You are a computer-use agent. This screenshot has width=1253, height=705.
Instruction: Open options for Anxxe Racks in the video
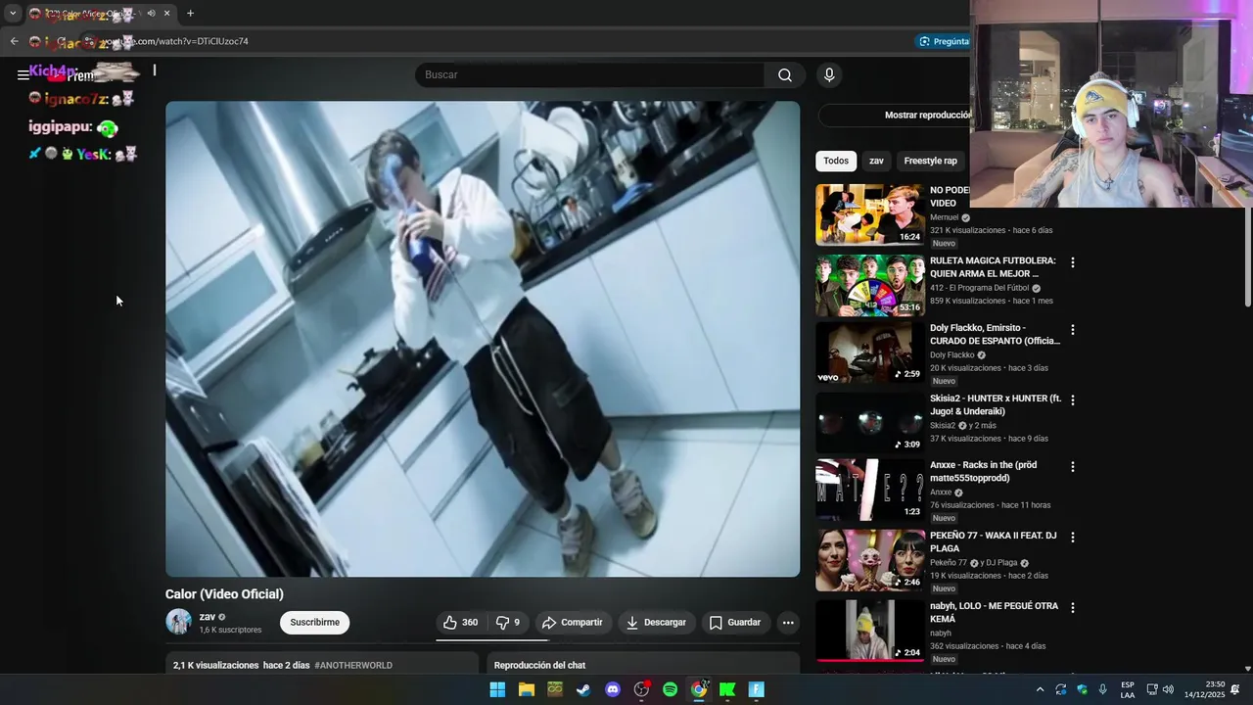click(x=1072, y=467)
